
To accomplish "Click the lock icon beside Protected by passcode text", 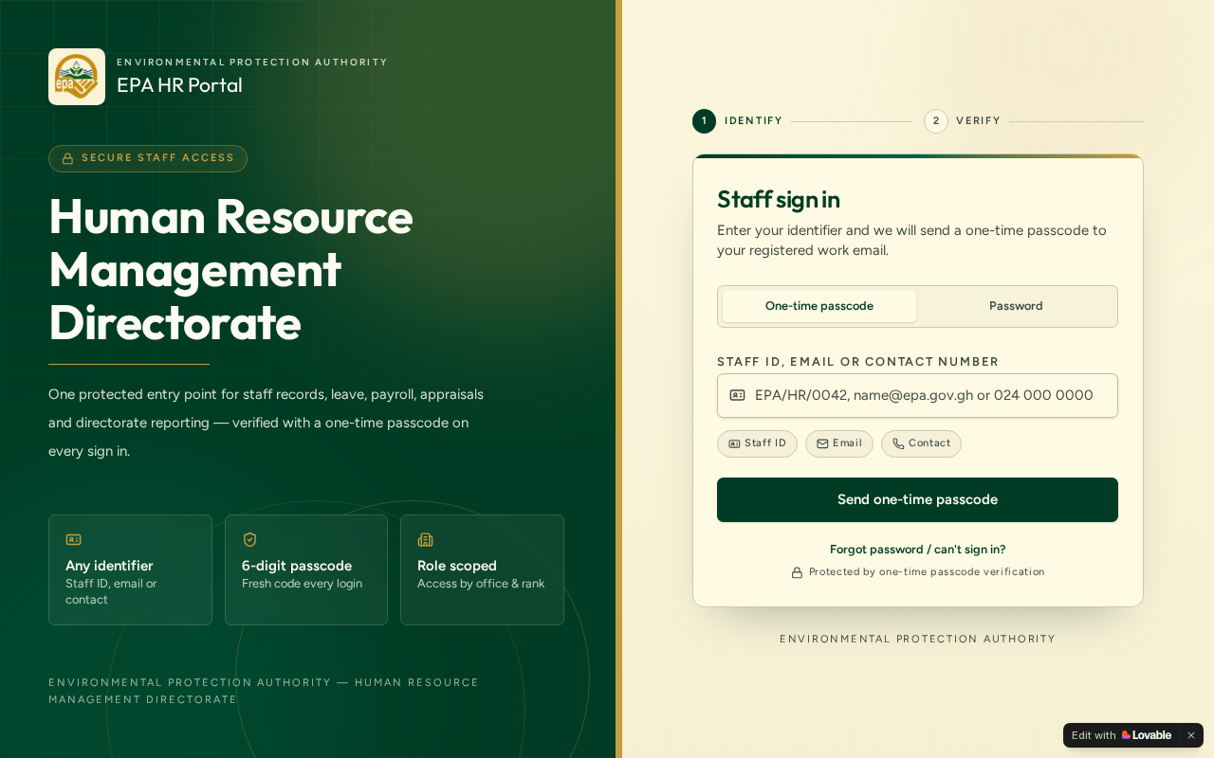I will tap(797, 572).
